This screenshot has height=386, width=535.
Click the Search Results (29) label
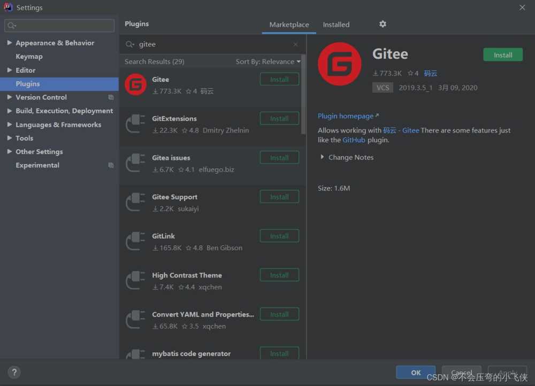click(154, 61)
